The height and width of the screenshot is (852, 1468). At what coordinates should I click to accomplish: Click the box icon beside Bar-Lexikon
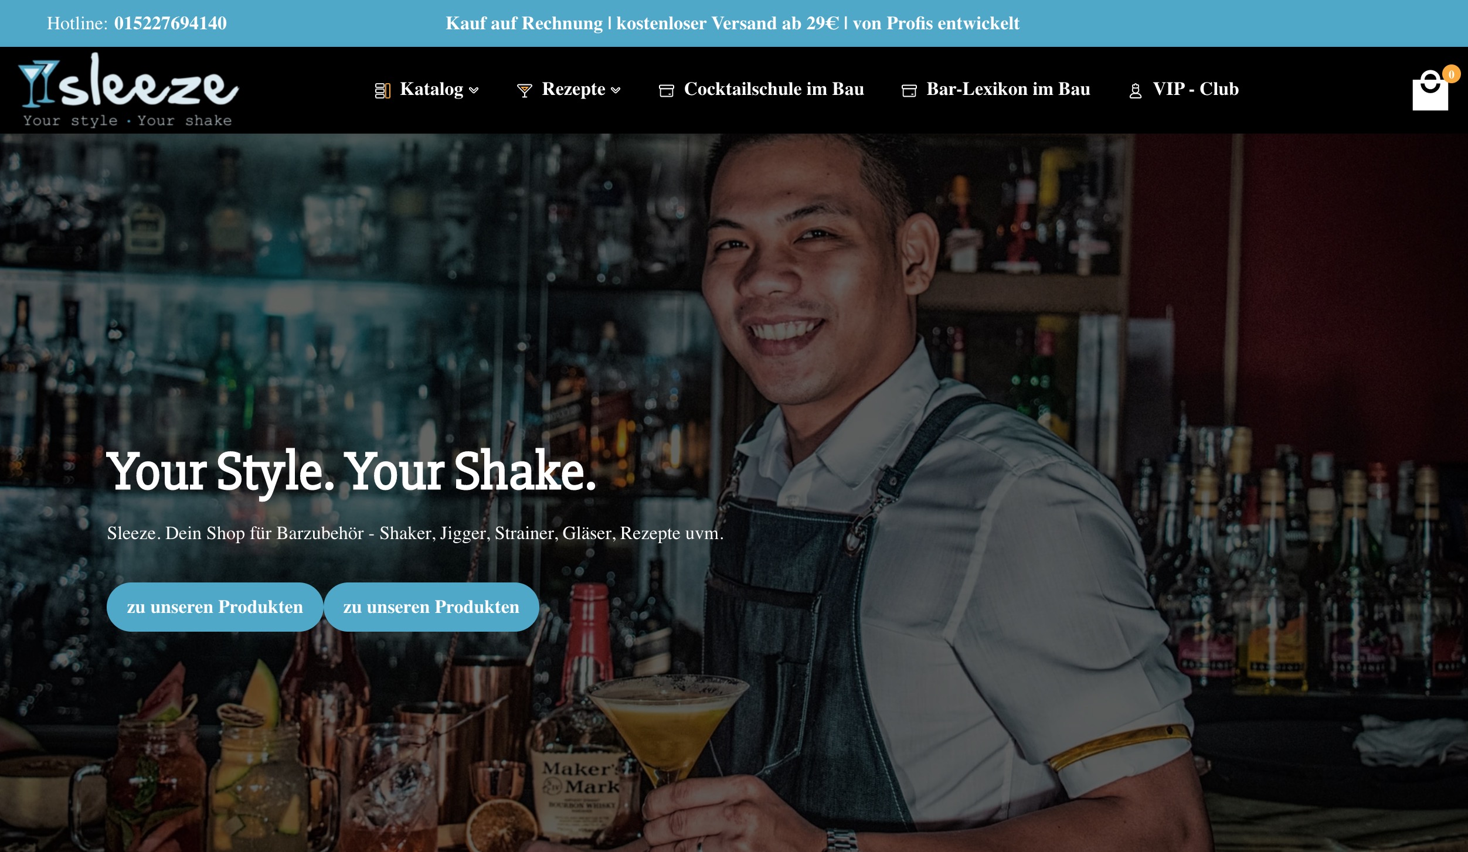[909, 90]
